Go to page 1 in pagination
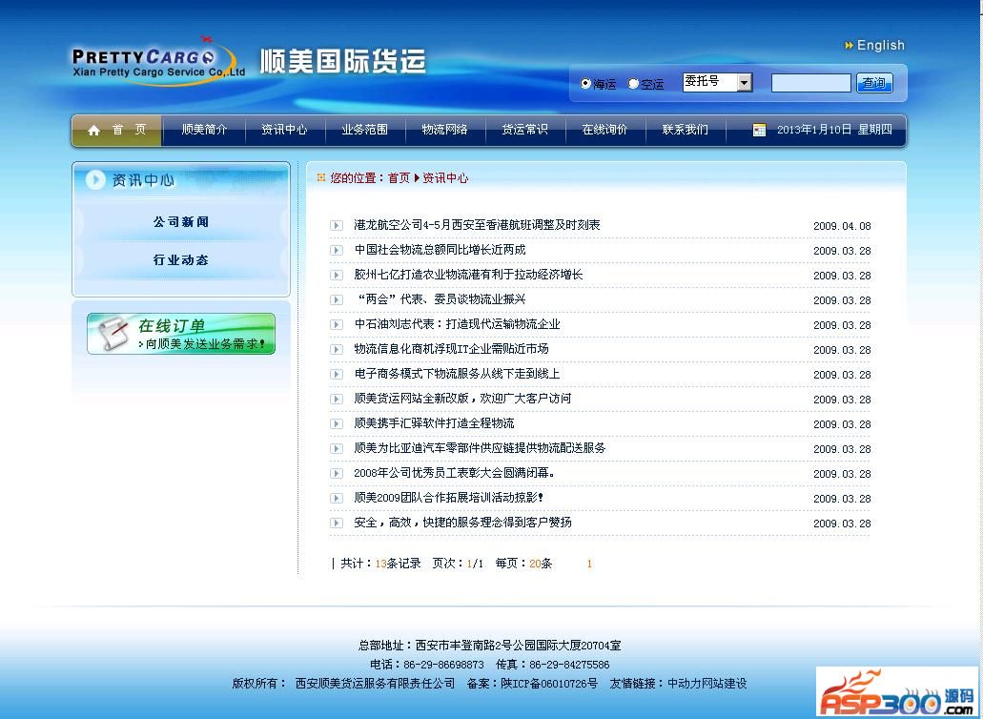This screenshot has width=983, height=719. coord(589,565)
